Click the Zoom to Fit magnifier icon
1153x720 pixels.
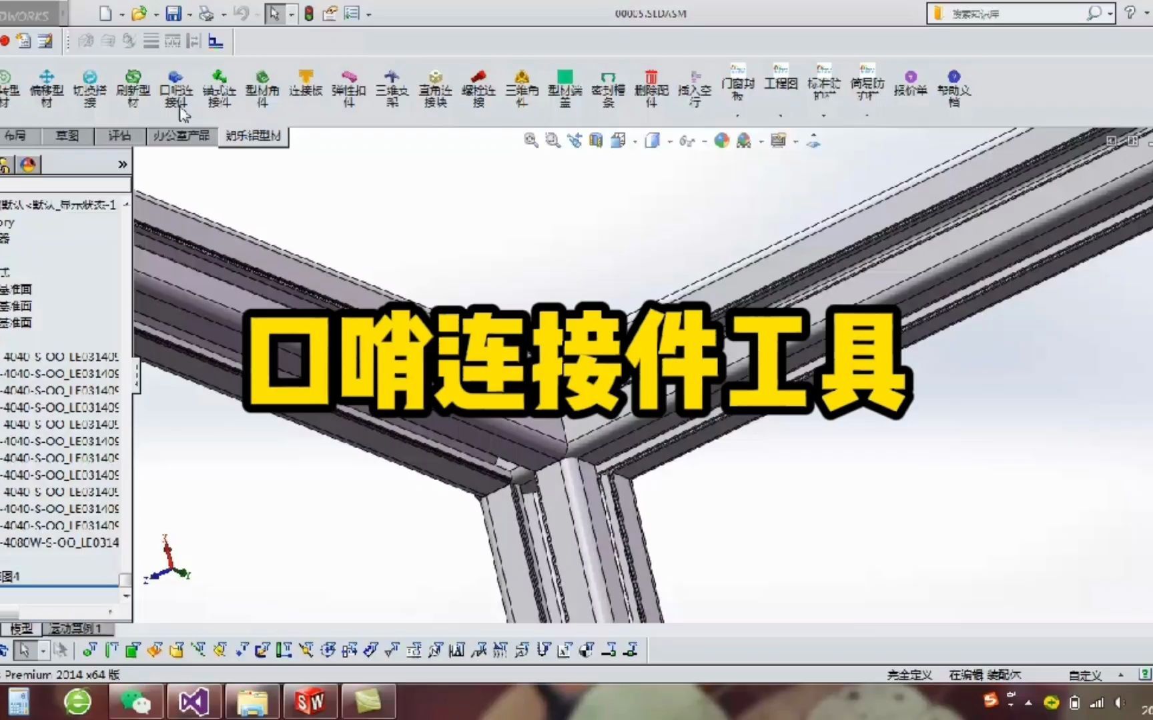coord(531,140)
